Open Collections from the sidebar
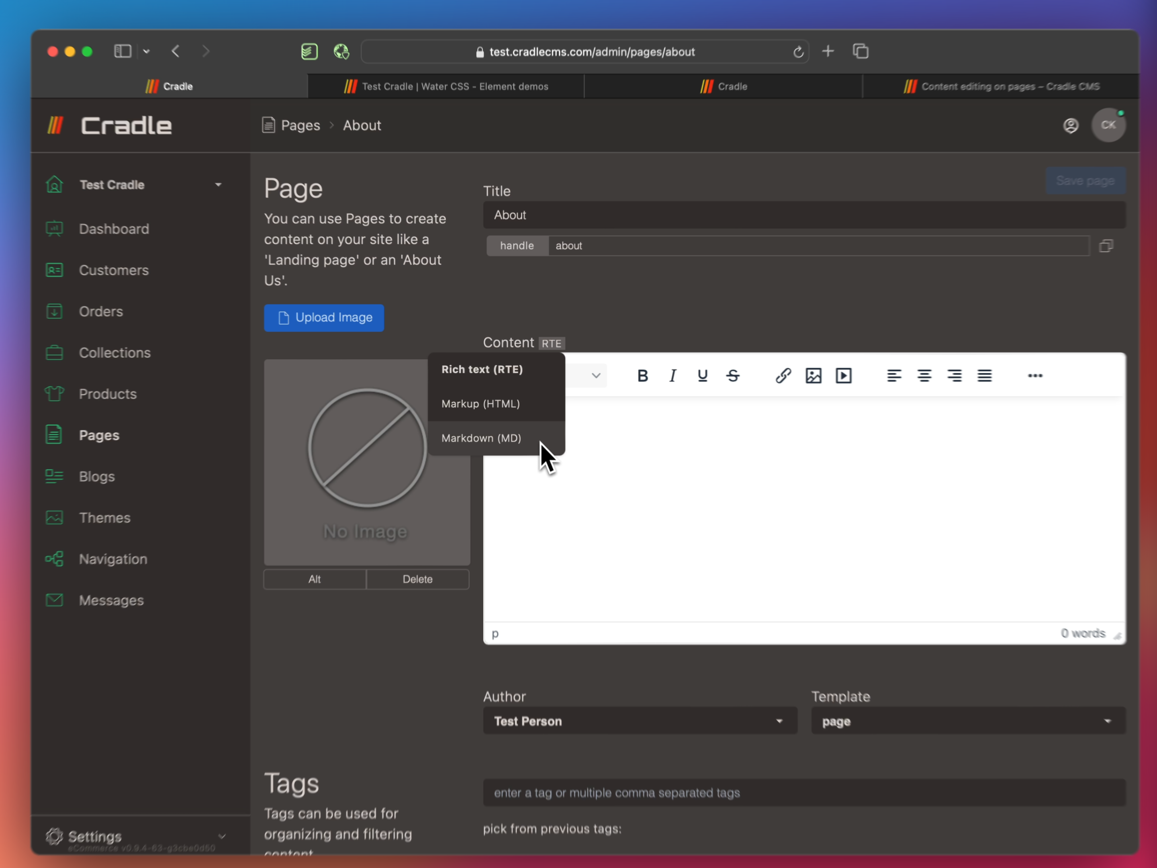Viewport: 1157px width, 868px height. [114, 353]
